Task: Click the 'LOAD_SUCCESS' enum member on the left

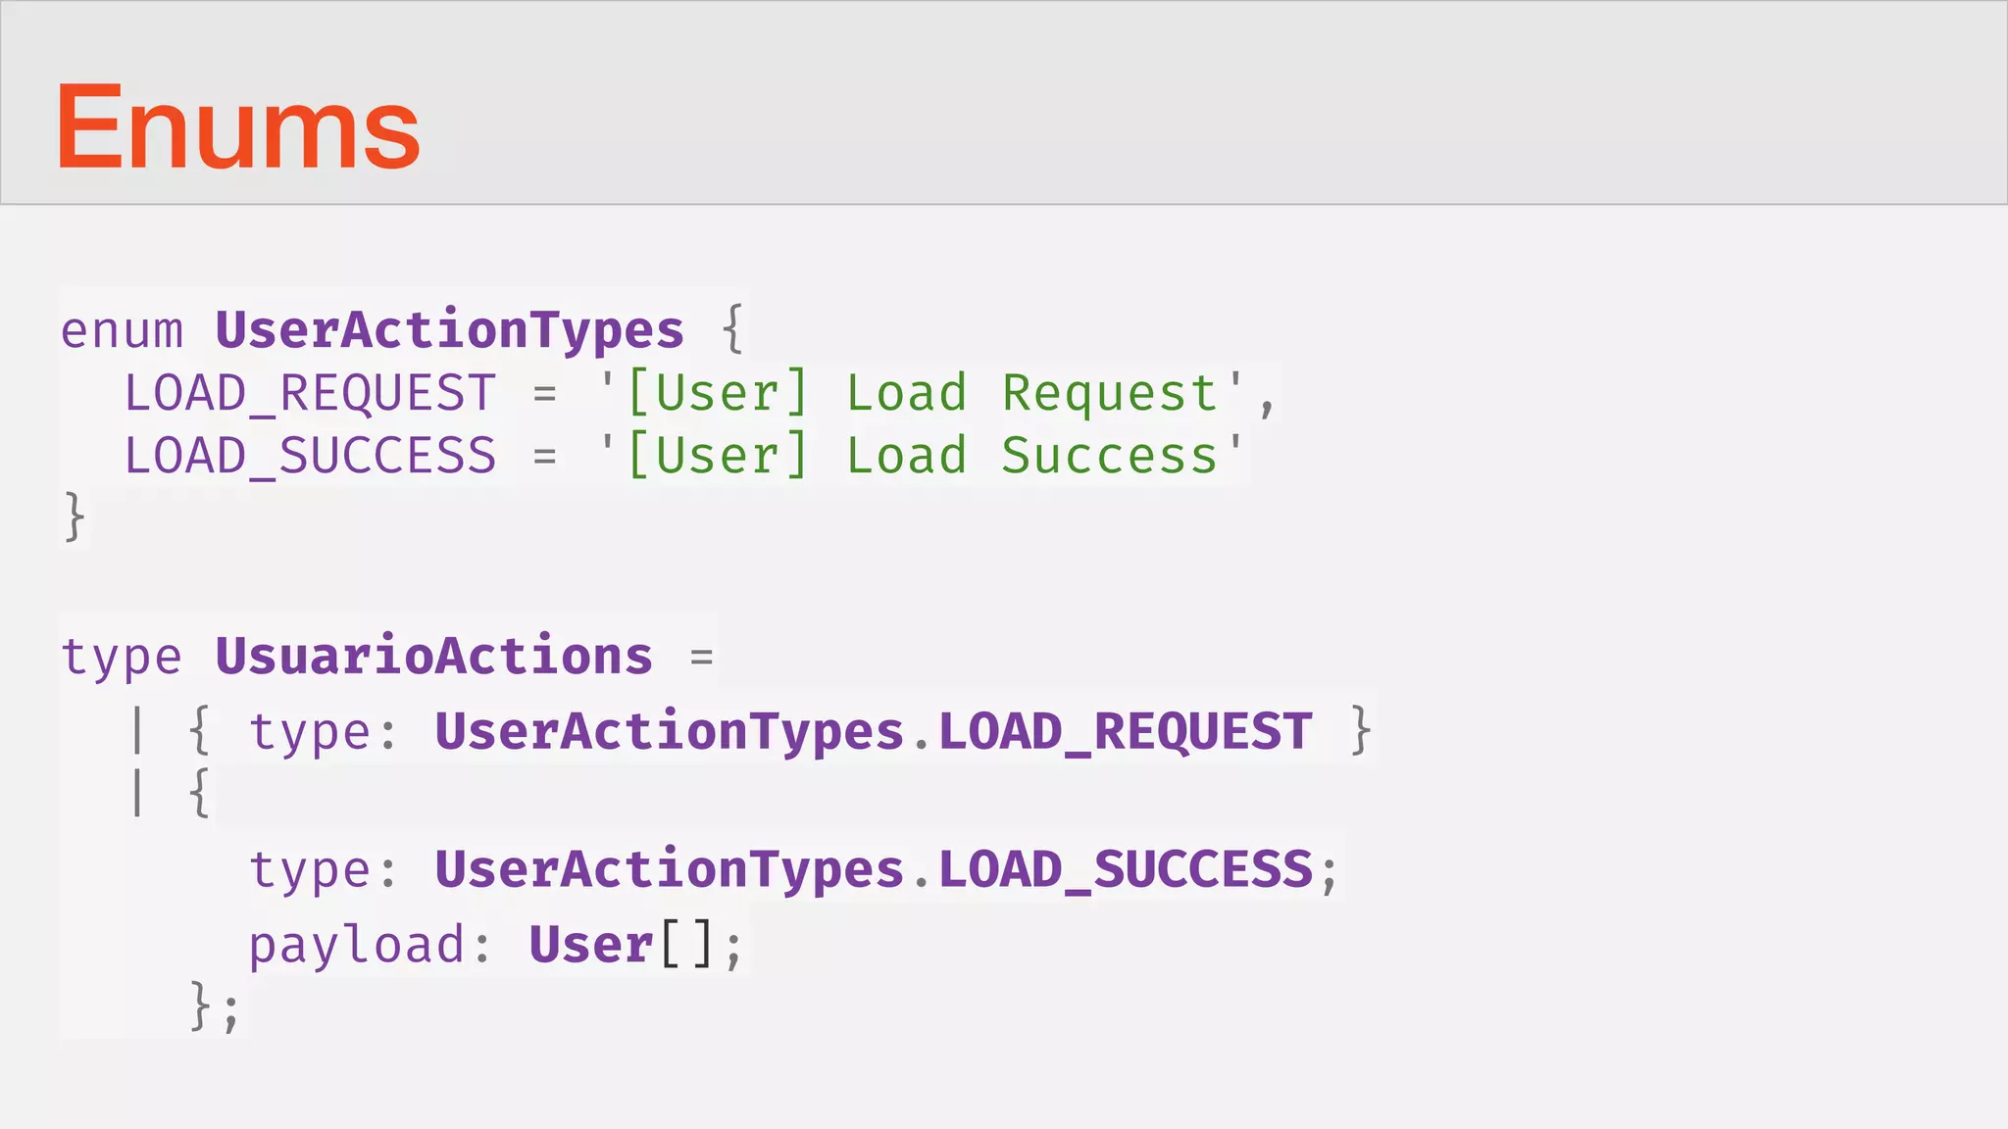Action: (310, 457)
